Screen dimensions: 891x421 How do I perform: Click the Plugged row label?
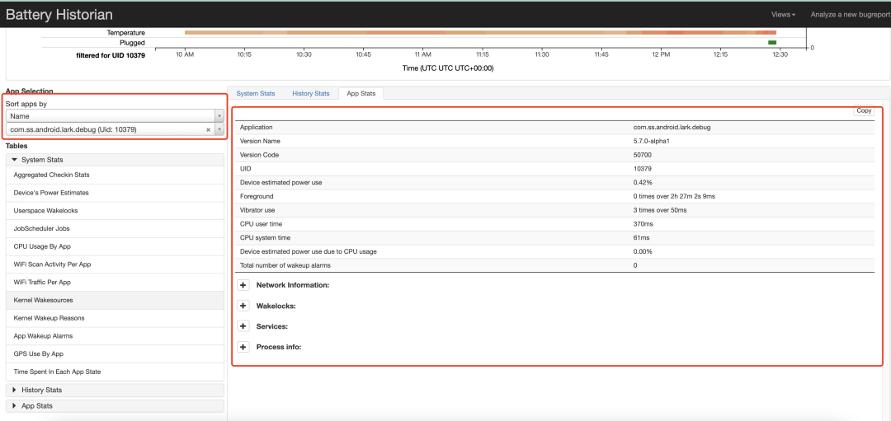pyautogui.click(x=132, y=43)
